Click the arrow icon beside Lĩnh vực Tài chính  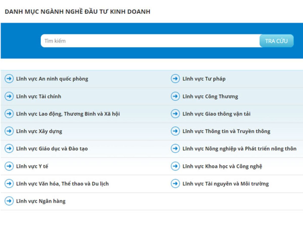coord(9,96)
